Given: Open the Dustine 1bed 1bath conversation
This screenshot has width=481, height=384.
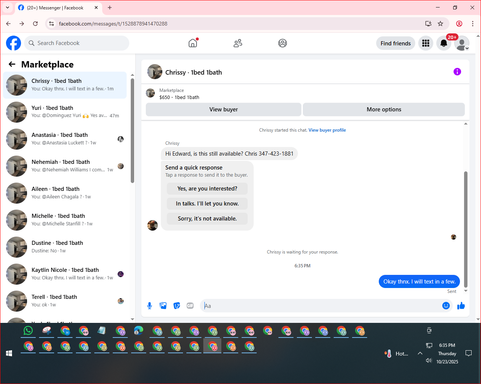Looking at the screenshot, I should (65, 247).
